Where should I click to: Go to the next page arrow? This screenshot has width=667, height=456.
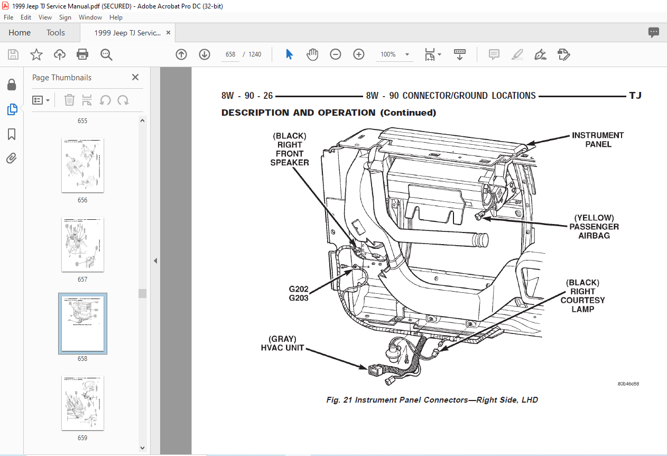point(205,54)
